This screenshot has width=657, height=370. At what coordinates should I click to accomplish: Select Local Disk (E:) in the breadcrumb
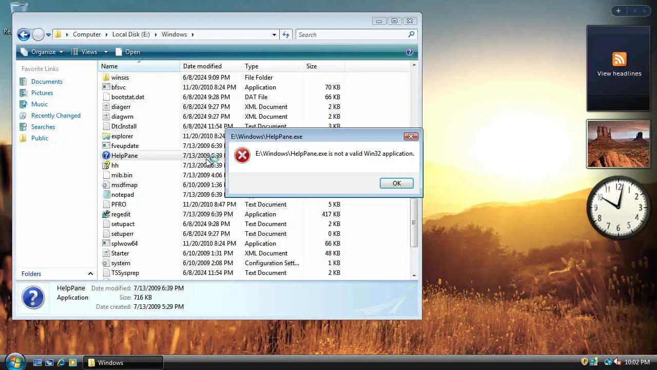click(131, 34)
